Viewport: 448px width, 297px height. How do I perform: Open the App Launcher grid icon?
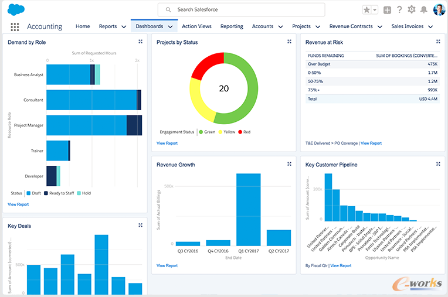point(15,27)
